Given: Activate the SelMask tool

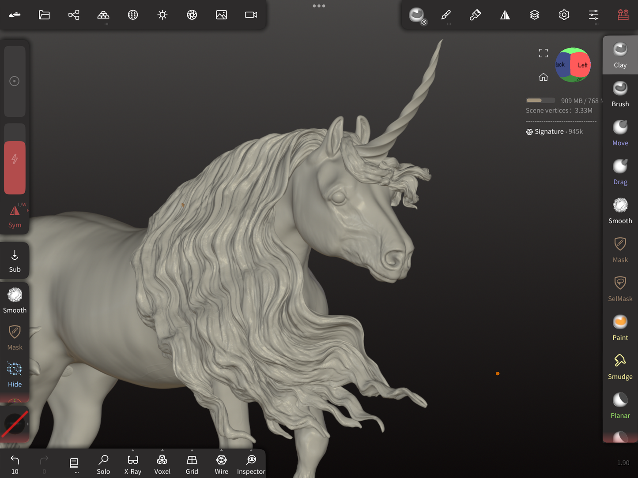Looking at the screenshot, I should coord(620,288).
